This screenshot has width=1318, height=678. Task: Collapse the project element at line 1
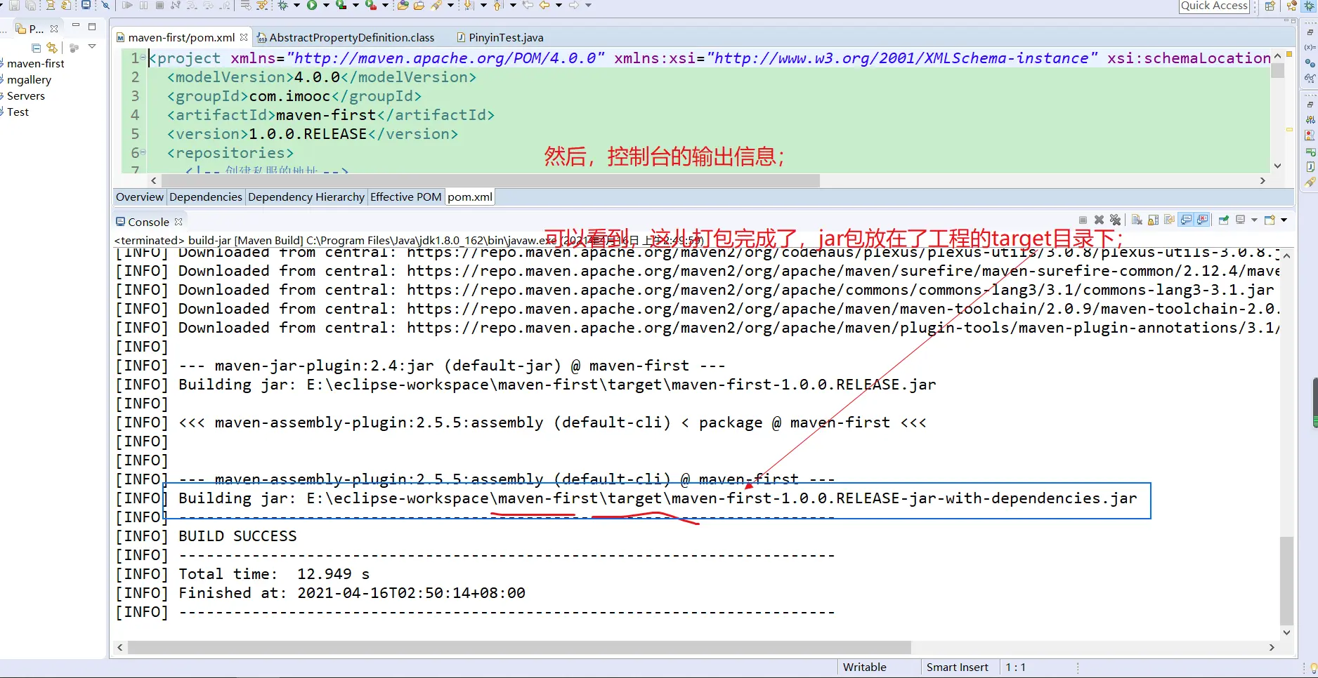143,58
